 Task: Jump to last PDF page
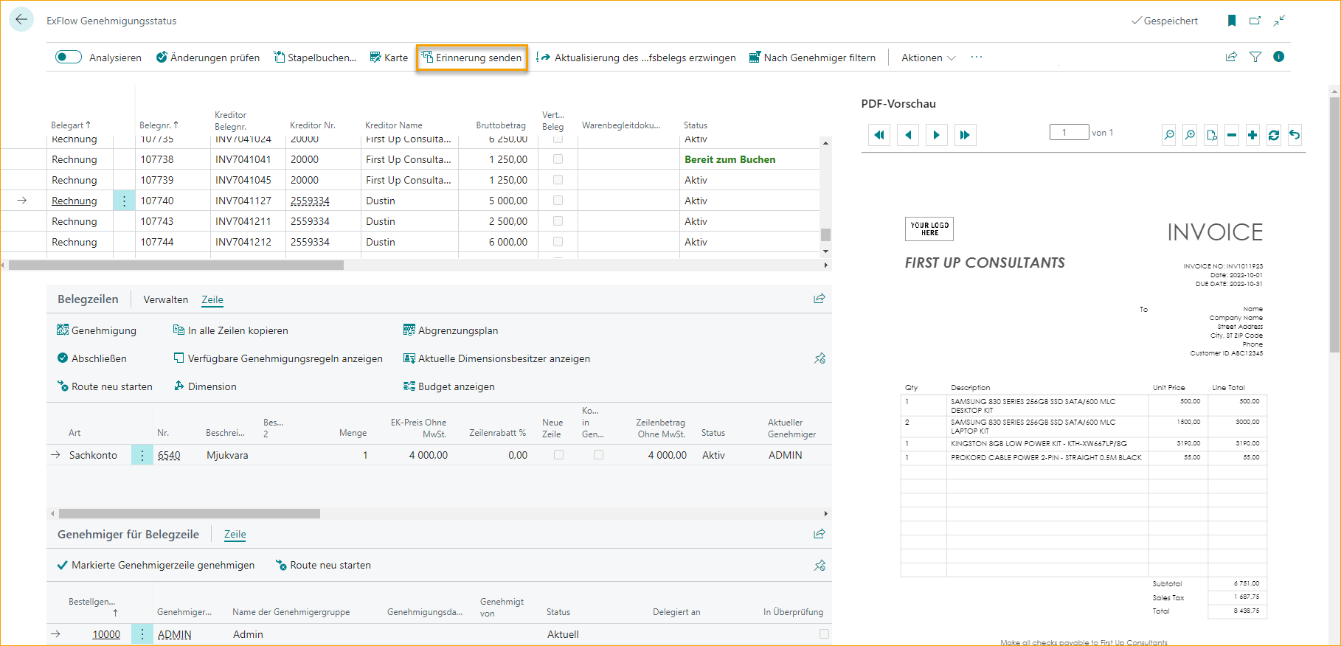pos(965,135)
